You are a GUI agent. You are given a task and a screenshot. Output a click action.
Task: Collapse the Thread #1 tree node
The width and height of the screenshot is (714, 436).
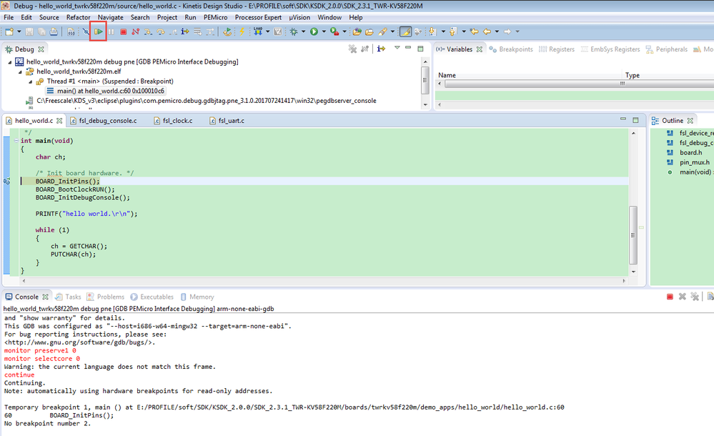[x=31, y=81]
